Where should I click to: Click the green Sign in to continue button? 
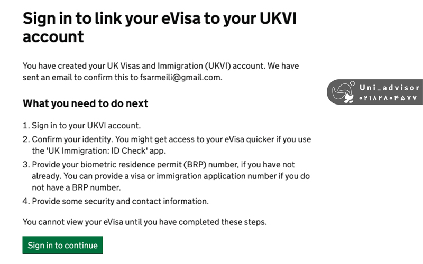62,246
